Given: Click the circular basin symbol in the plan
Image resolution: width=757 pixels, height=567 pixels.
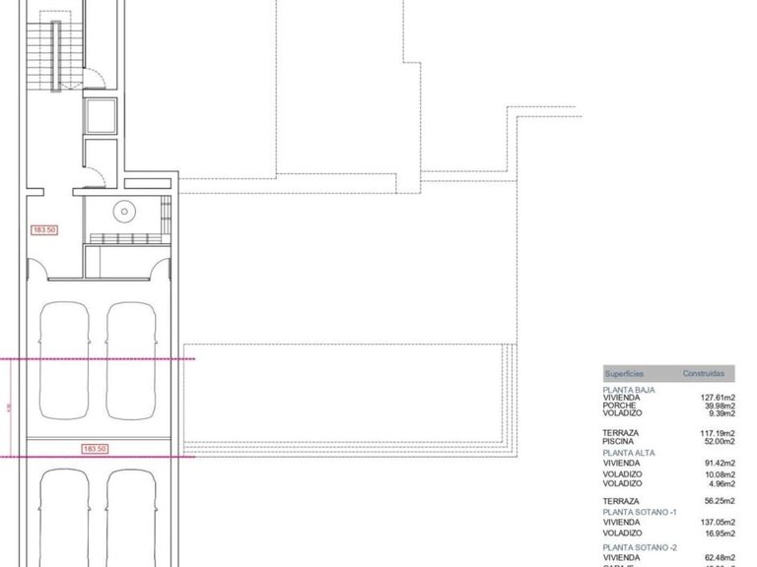Looking at the screenshot, I should (x=124, y=212).
